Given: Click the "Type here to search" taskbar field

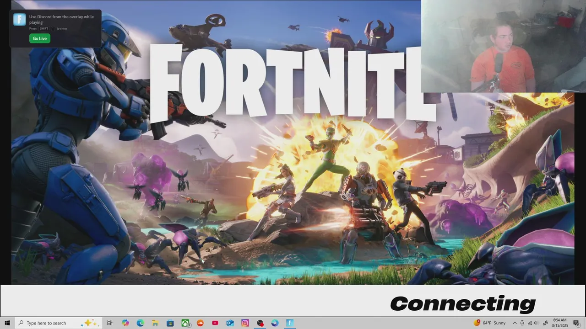Looking at the screenshot, I should pyautogui.click(x=58, y=323).
